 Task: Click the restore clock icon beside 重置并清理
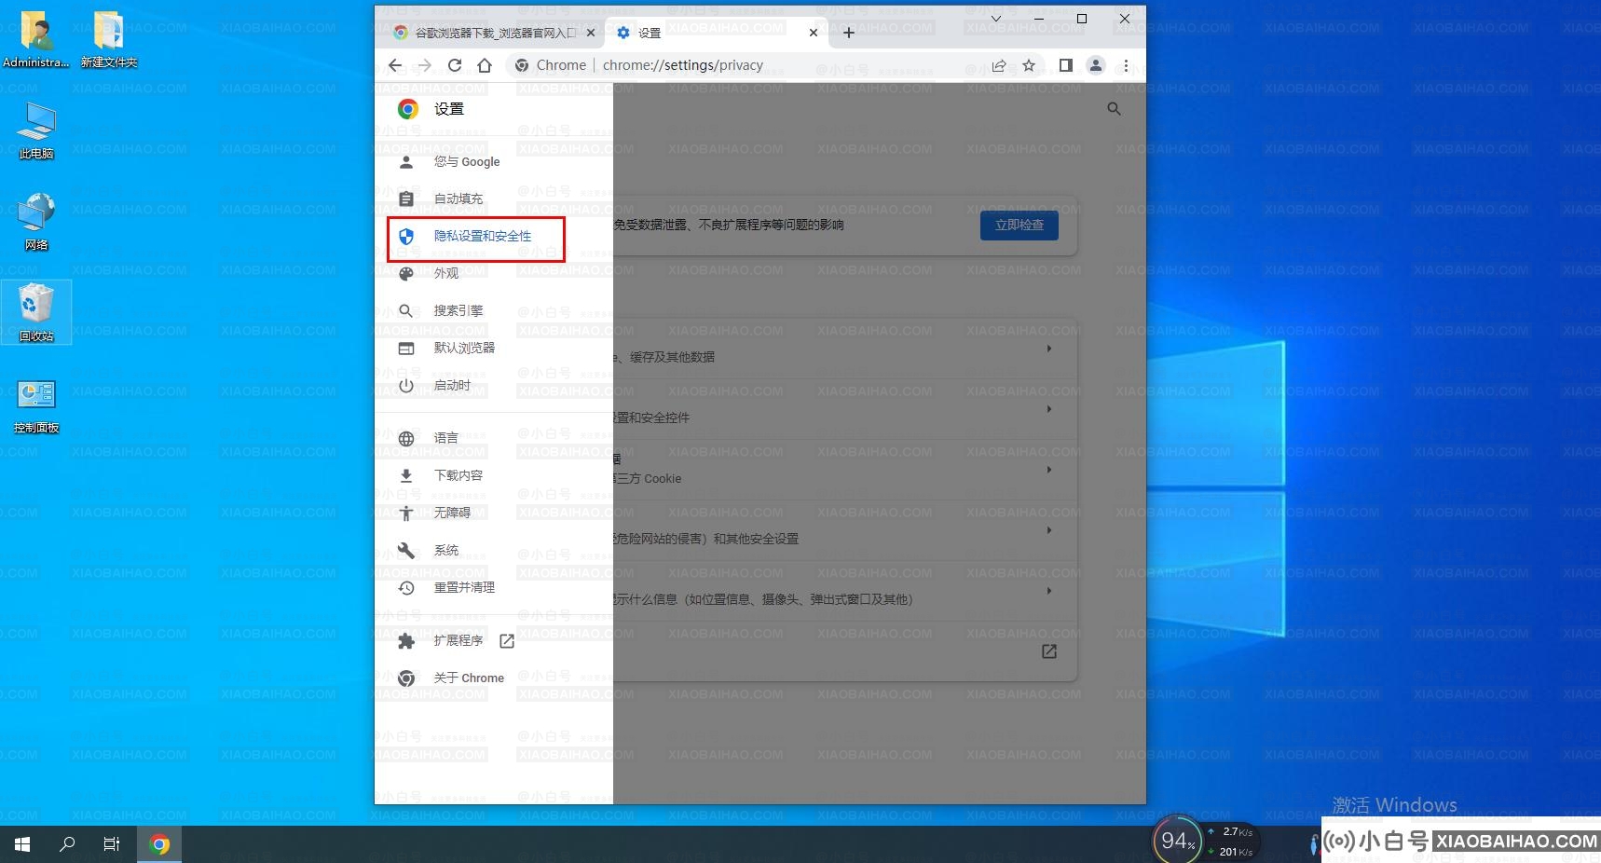(406, 587)
